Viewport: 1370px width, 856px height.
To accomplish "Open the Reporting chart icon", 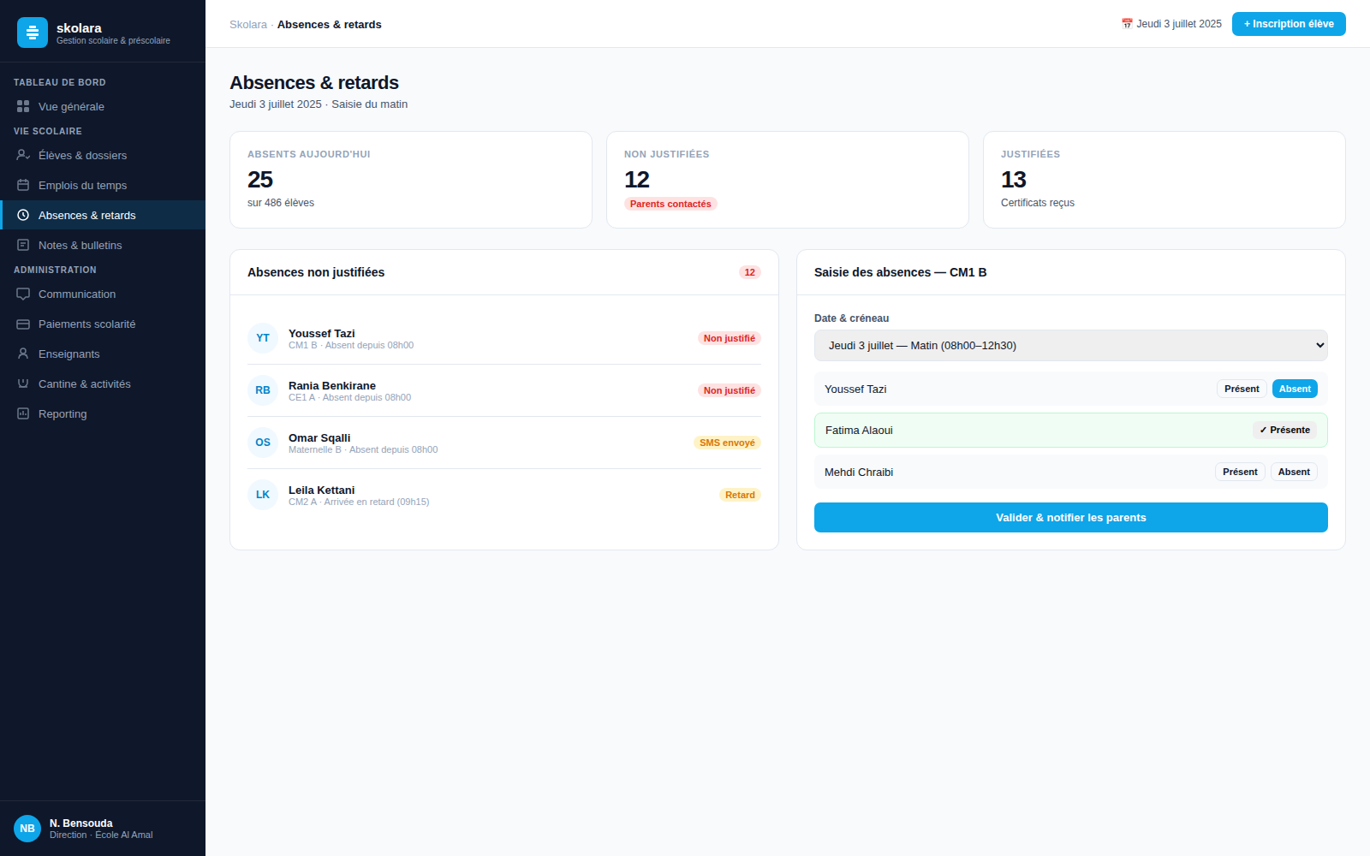I will [x=23, y=413].
